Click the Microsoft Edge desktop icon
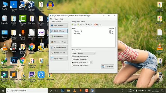 coord(13,6)
